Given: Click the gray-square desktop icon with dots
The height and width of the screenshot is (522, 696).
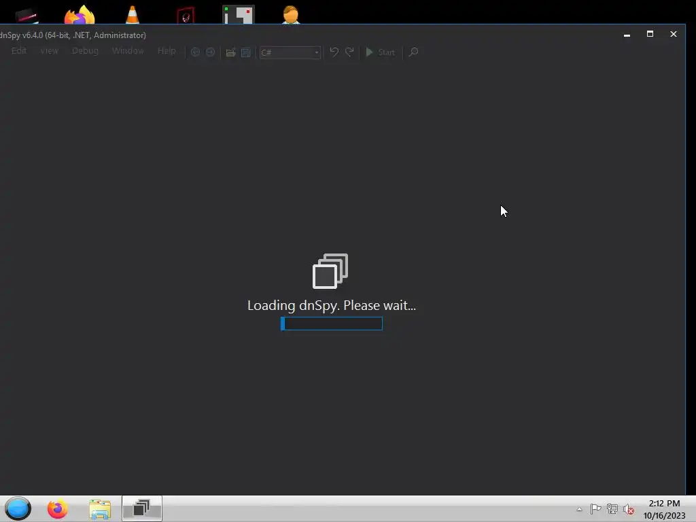Looking at the screenshot, I should click(x=239, y=14).
